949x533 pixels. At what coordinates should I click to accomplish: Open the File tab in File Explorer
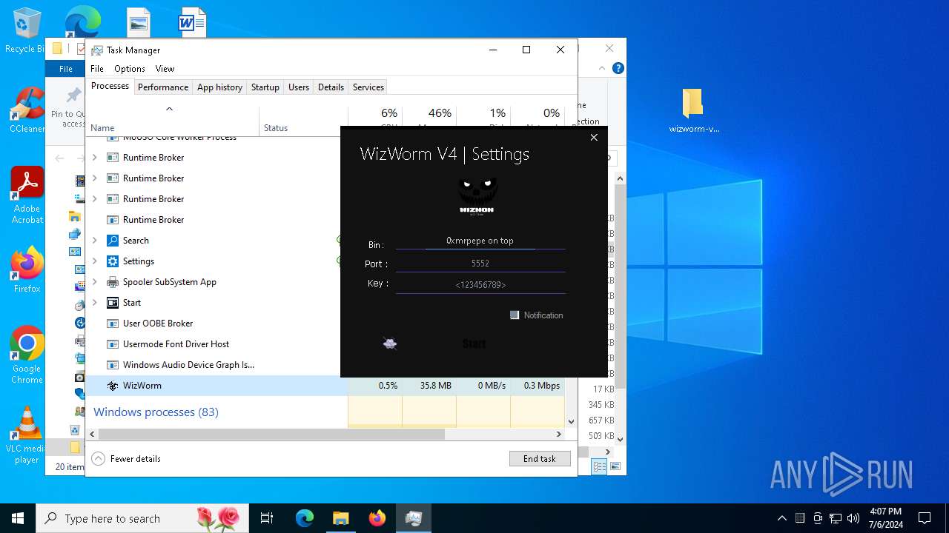66,69
